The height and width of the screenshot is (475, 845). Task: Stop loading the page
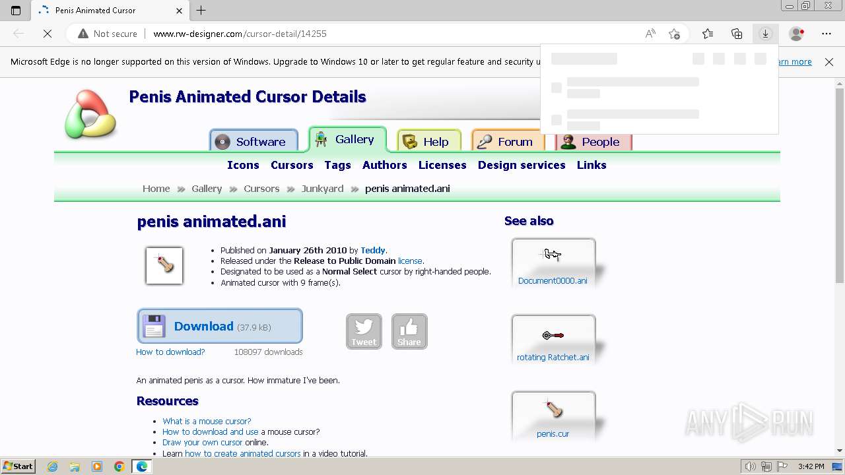[x=48, y=34]
